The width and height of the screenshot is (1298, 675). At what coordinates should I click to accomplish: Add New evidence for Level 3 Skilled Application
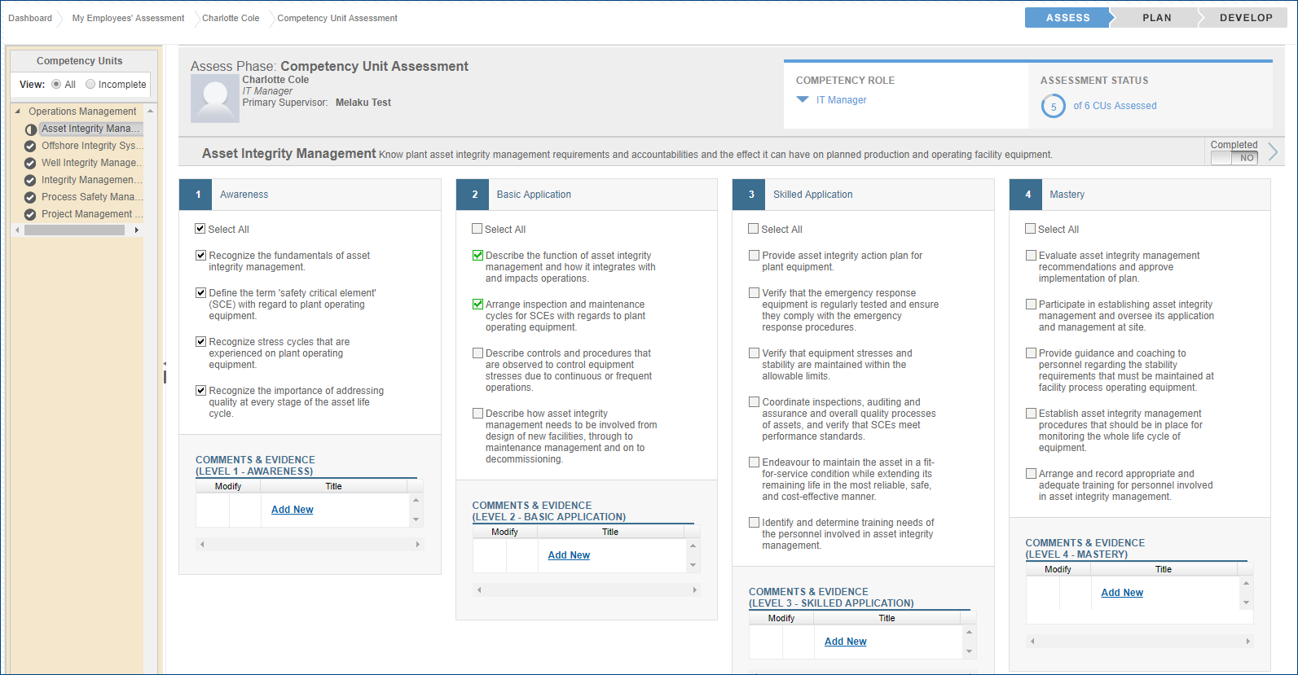846,642
